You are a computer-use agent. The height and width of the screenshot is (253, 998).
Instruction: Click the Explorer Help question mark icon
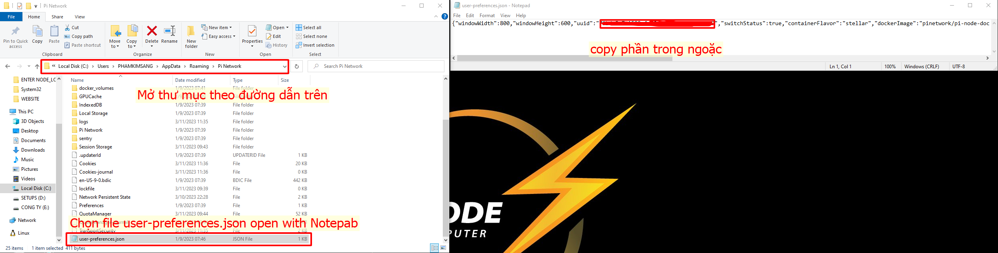pyautogui.click(x=444, y=16)
